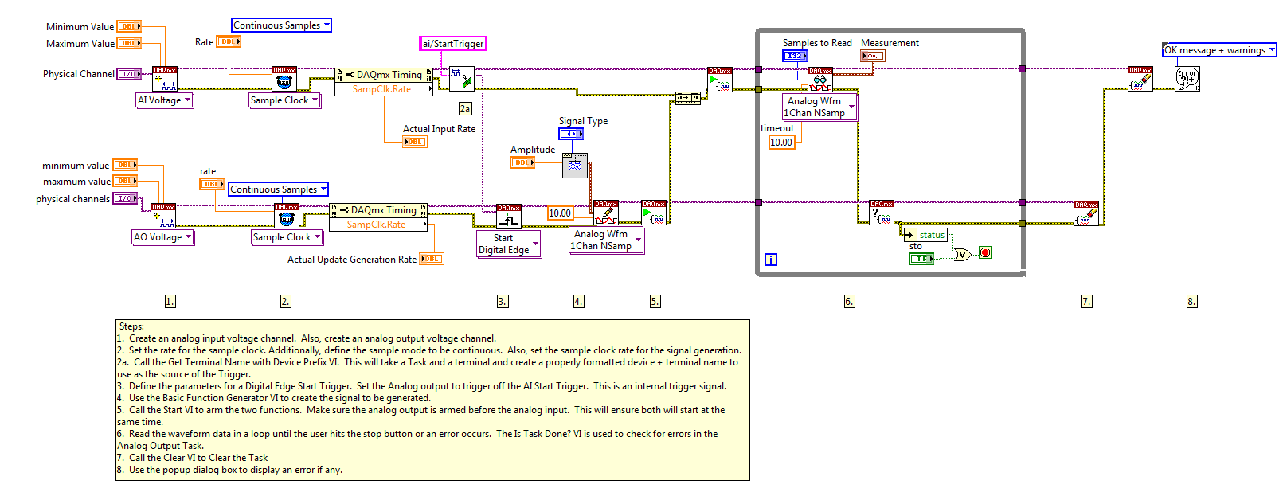The width and height of the screenshot is (1279, 496).
Task: Click the DAQmx Is Task Done VI
Action: click(x=882, y=213)
